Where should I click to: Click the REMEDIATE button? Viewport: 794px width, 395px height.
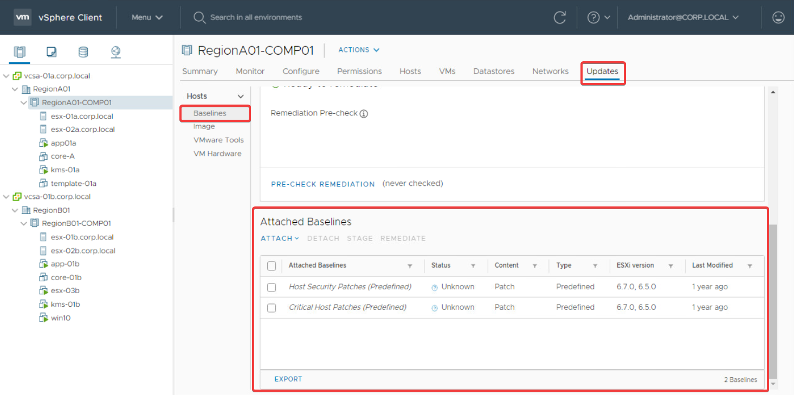coord(403,238)
